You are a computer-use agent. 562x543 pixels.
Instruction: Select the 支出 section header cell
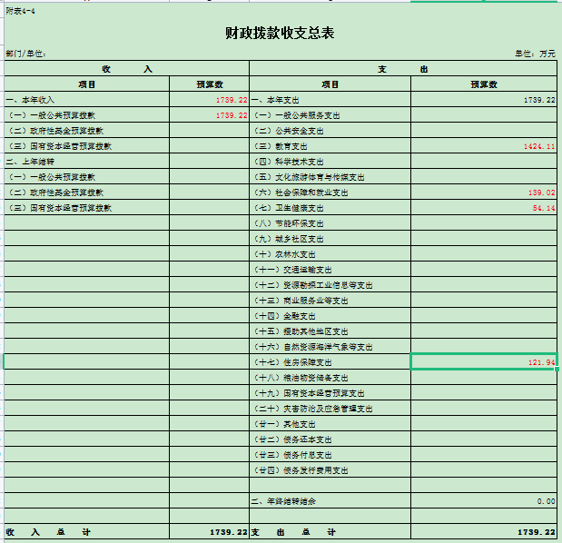(403, 69)
